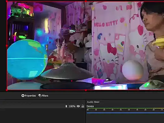Screen dimensions: 164x123
Task: Toggle source visibility with the eye icon
Action: 78,106
